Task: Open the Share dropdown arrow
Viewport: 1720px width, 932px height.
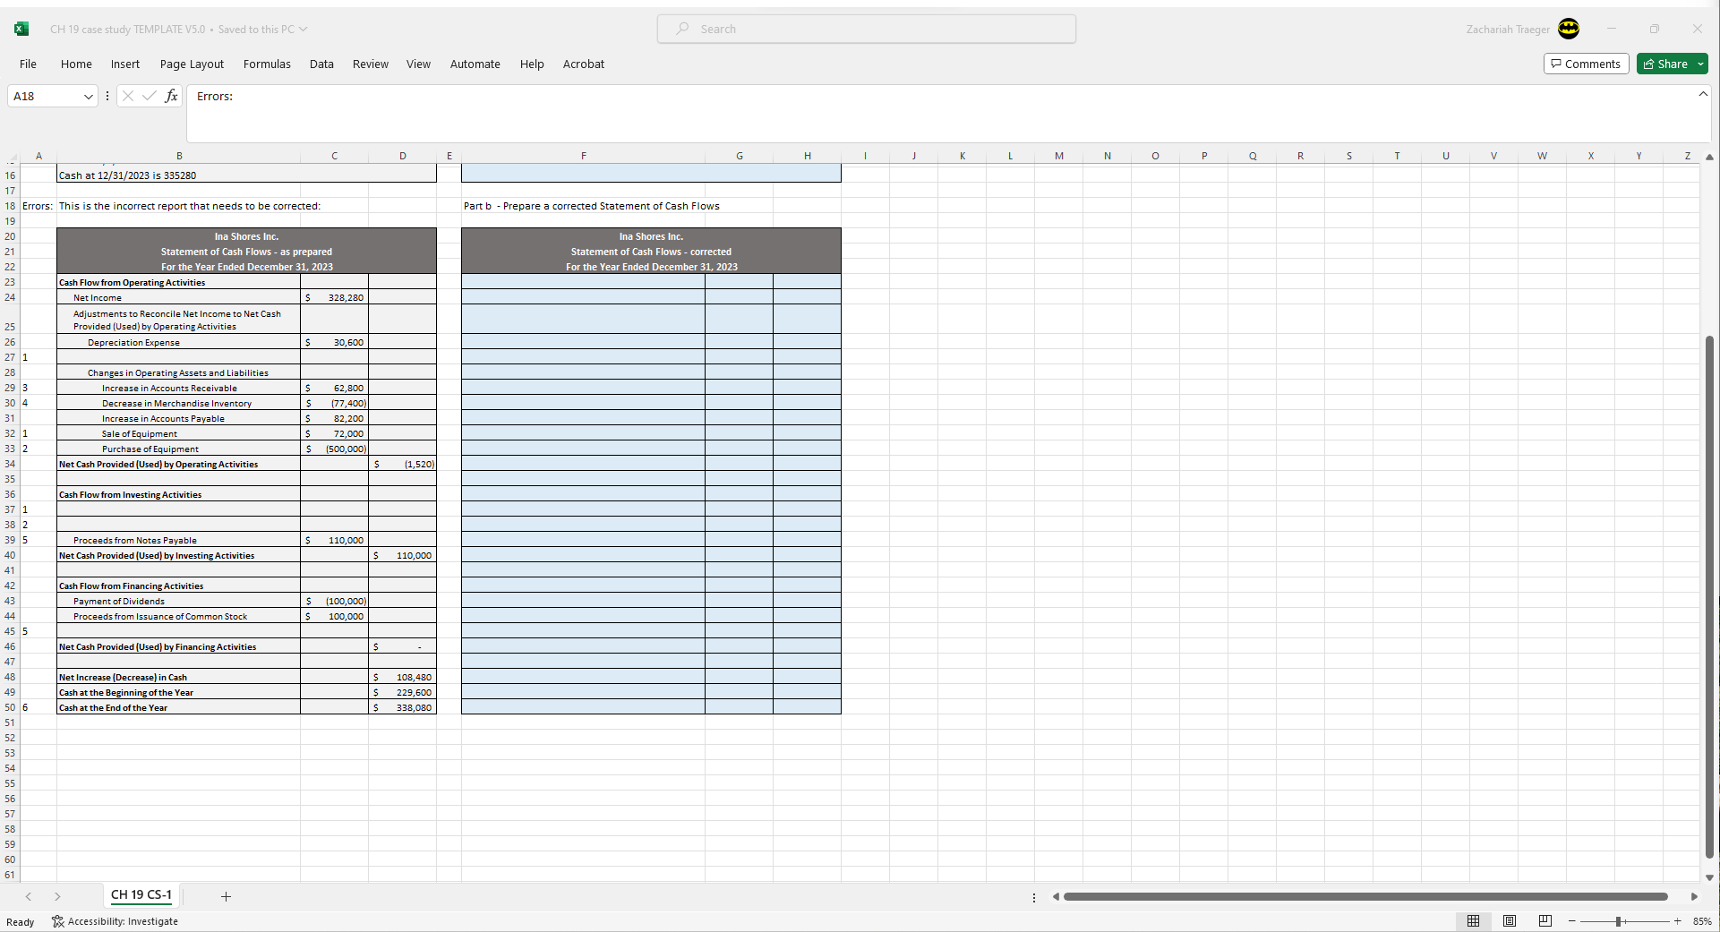Action: tap(1702, 64)
